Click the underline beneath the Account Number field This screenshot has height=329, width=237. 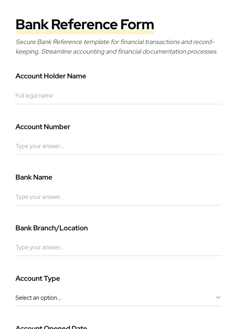pos(118,155)
